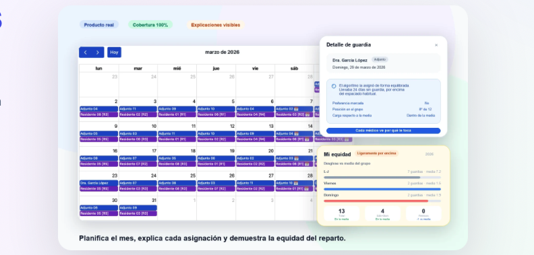The height and width of the screenshot is (255, 534).
Task: Open Residente 03 [R3] shift on day 31
Action: 138,213
